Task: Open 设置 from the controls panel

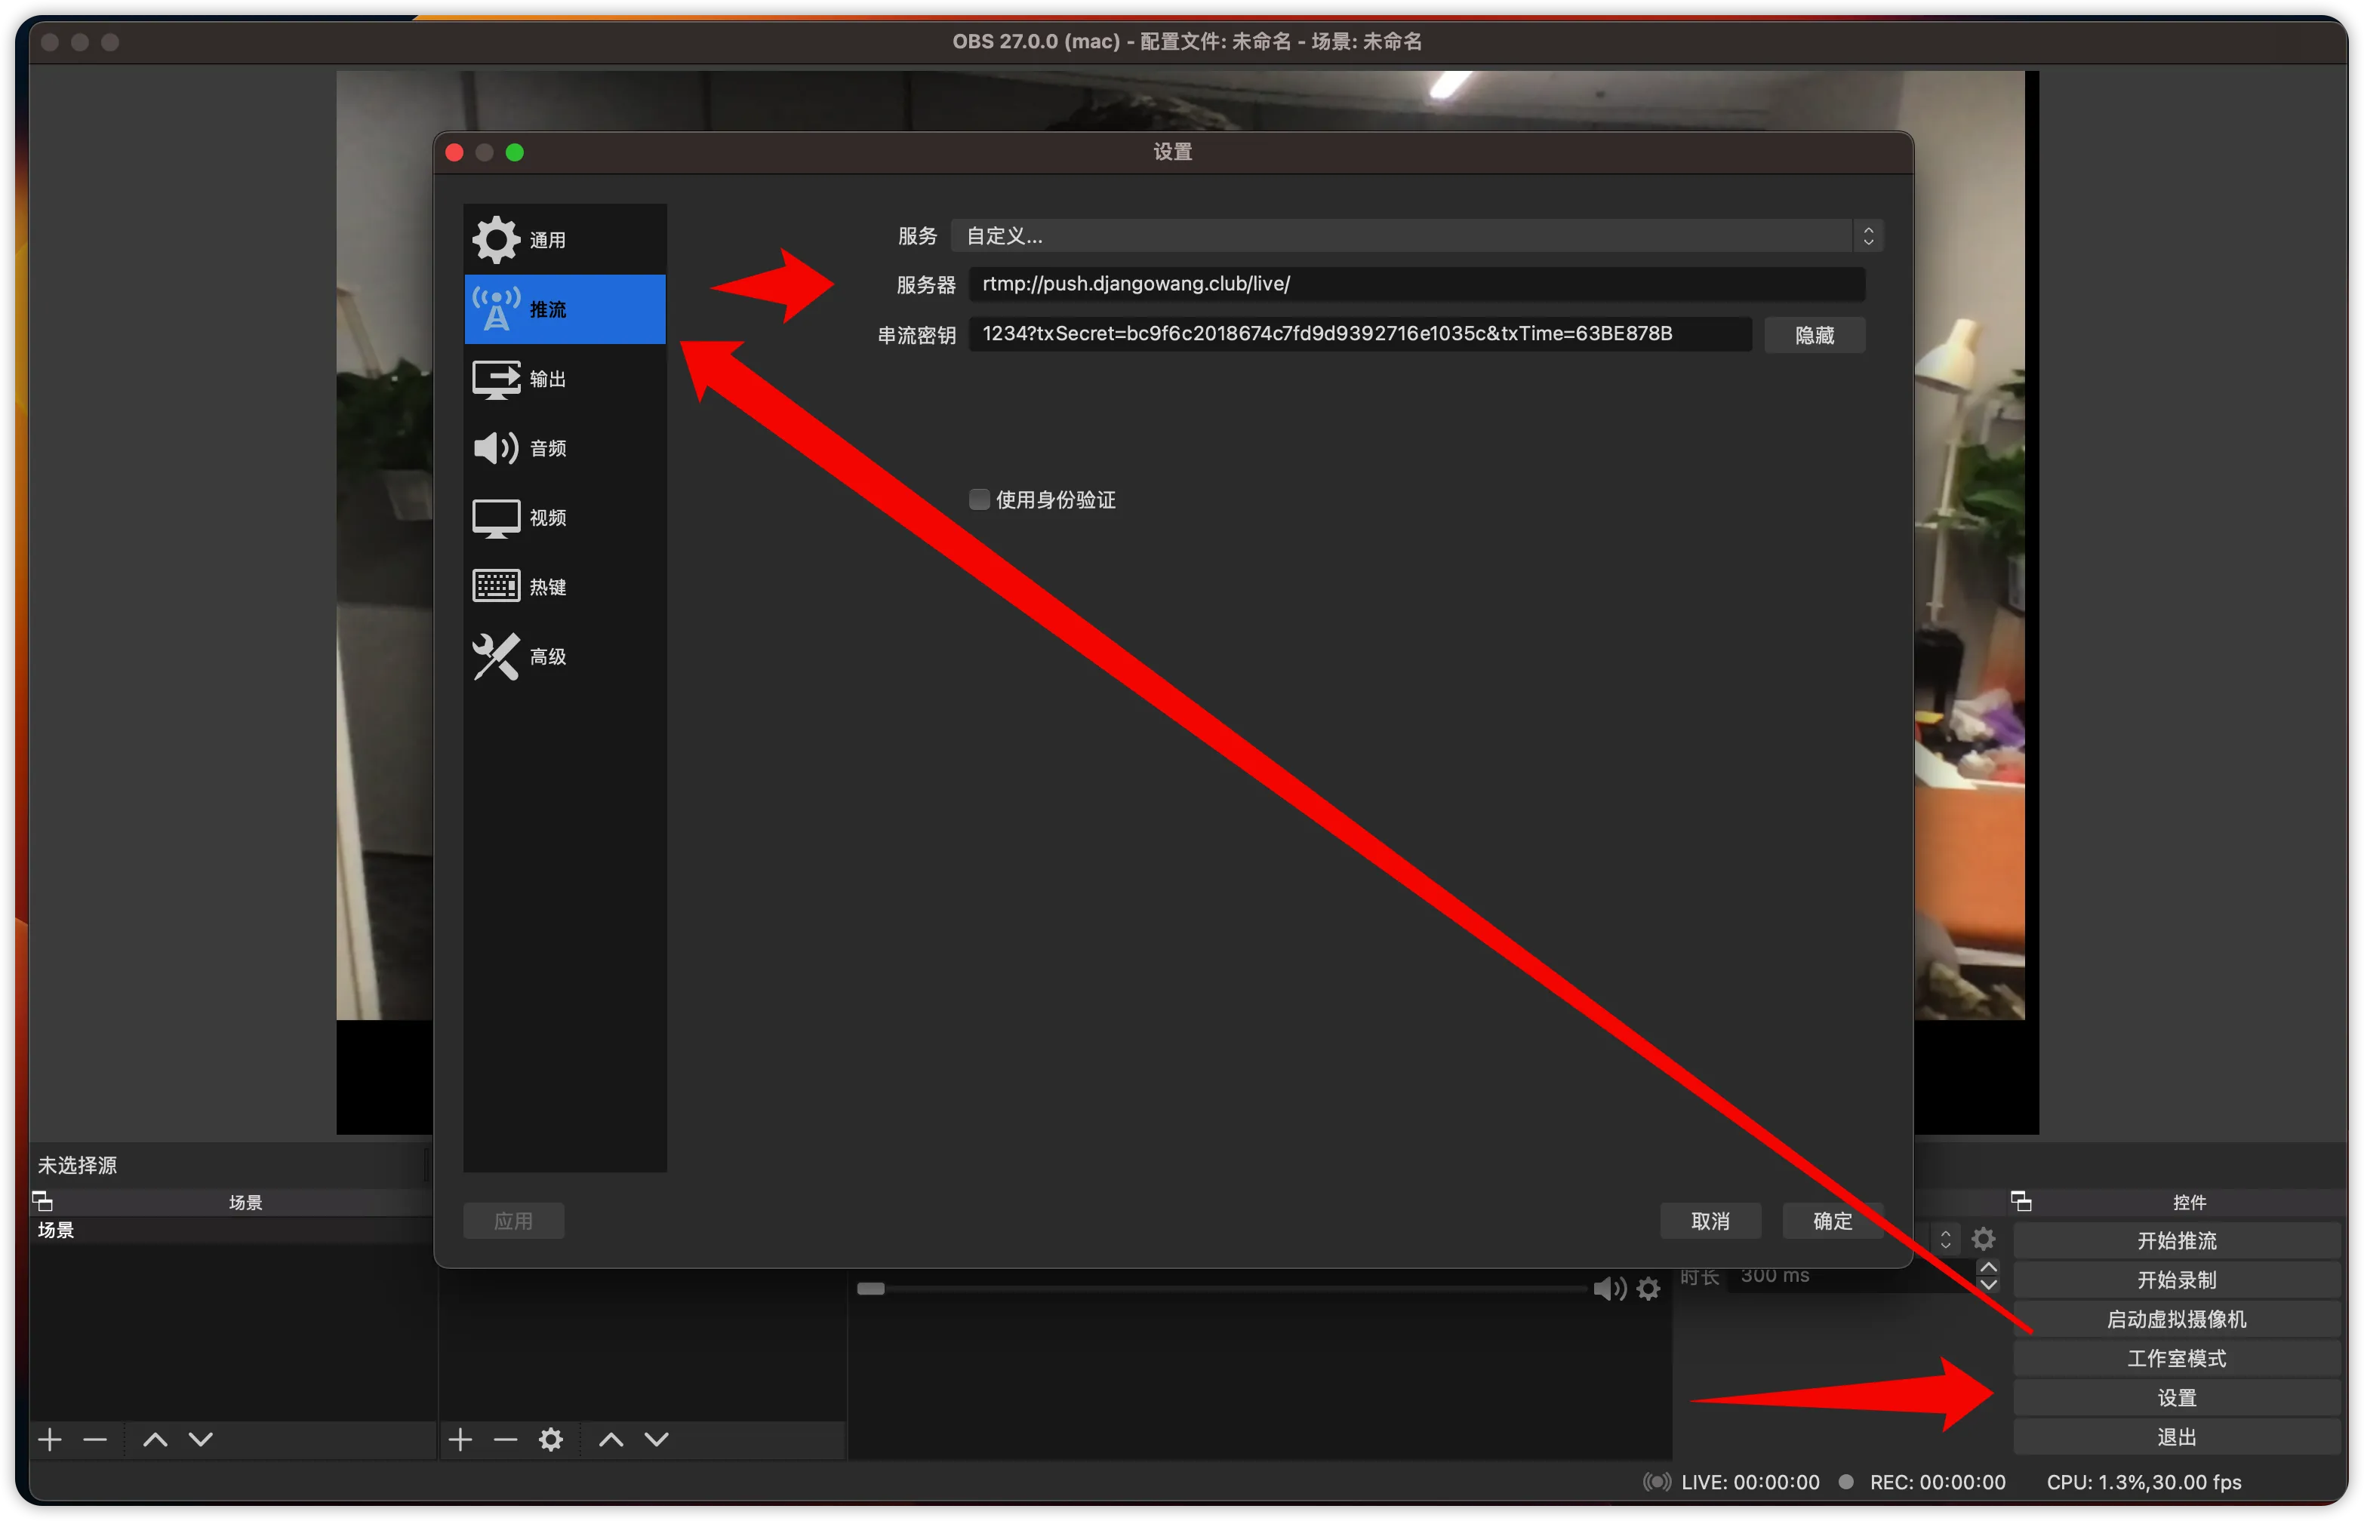Action: click(2176, 1397)
